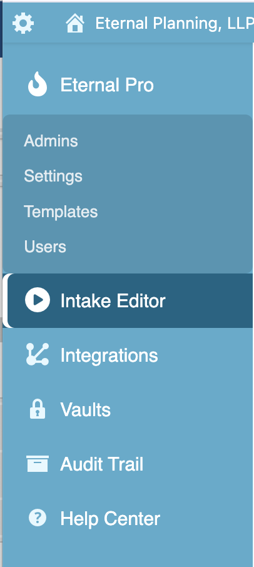Open the Settings submenu item

tap(53, 176)
